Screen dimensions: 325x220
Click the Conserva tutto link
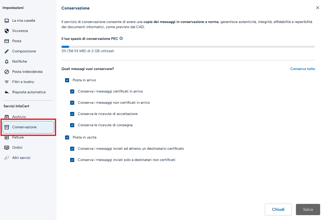303,69
